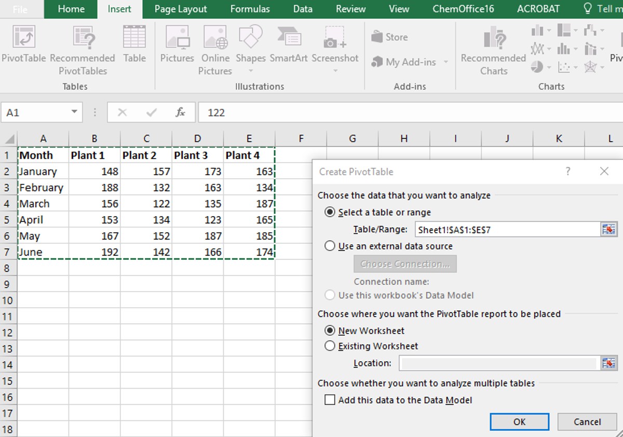Viewport: 623px width, 437px height.
Task: Select the combo chart icon
Action: pos(590,49)
